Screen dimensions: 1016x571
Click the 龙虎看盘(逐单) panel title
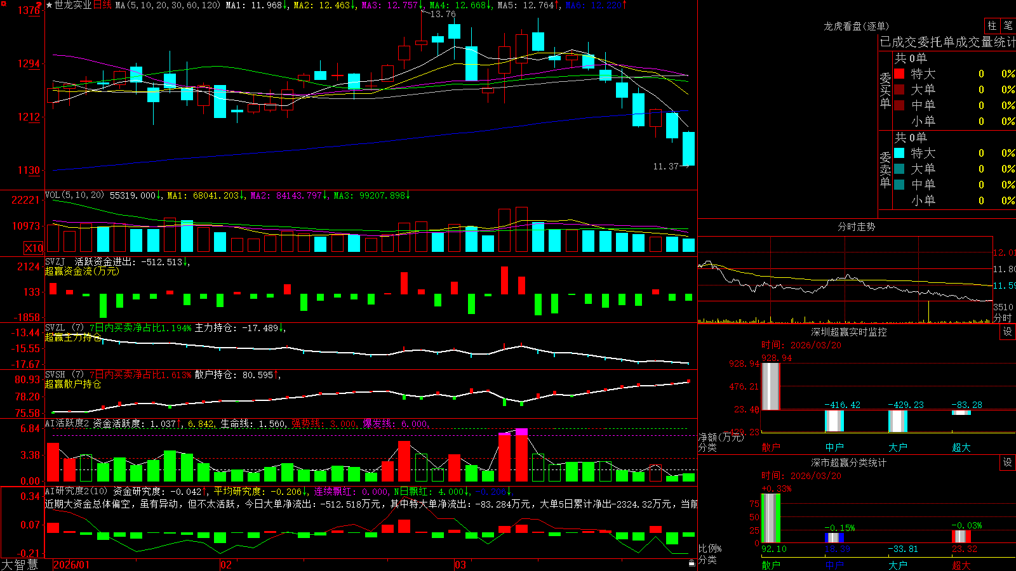coord(856,26)
